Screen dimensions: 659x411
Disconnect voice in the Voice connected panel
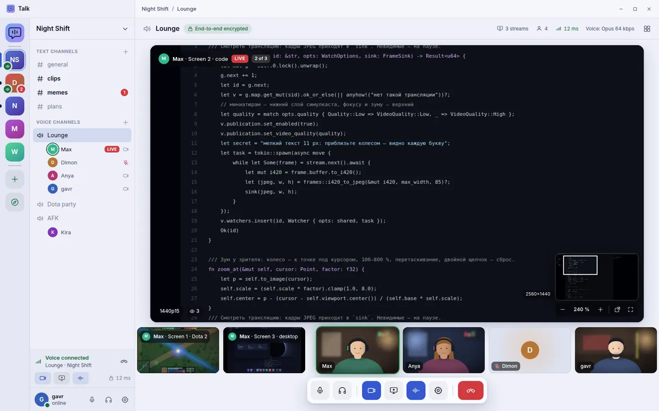124,362
